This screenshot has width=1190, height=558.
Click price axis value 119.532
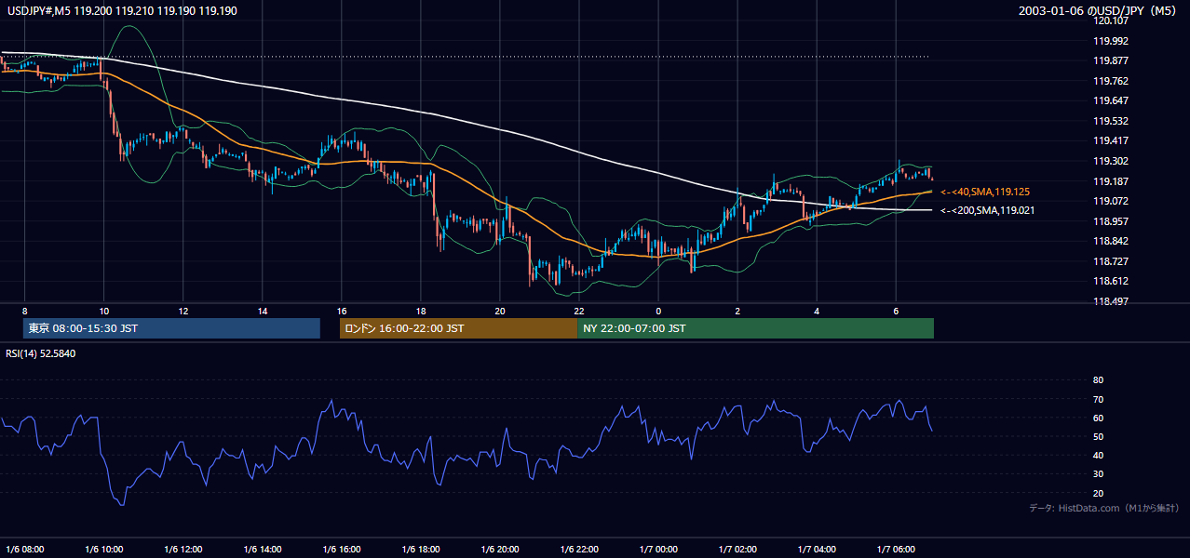(1111, 121)
